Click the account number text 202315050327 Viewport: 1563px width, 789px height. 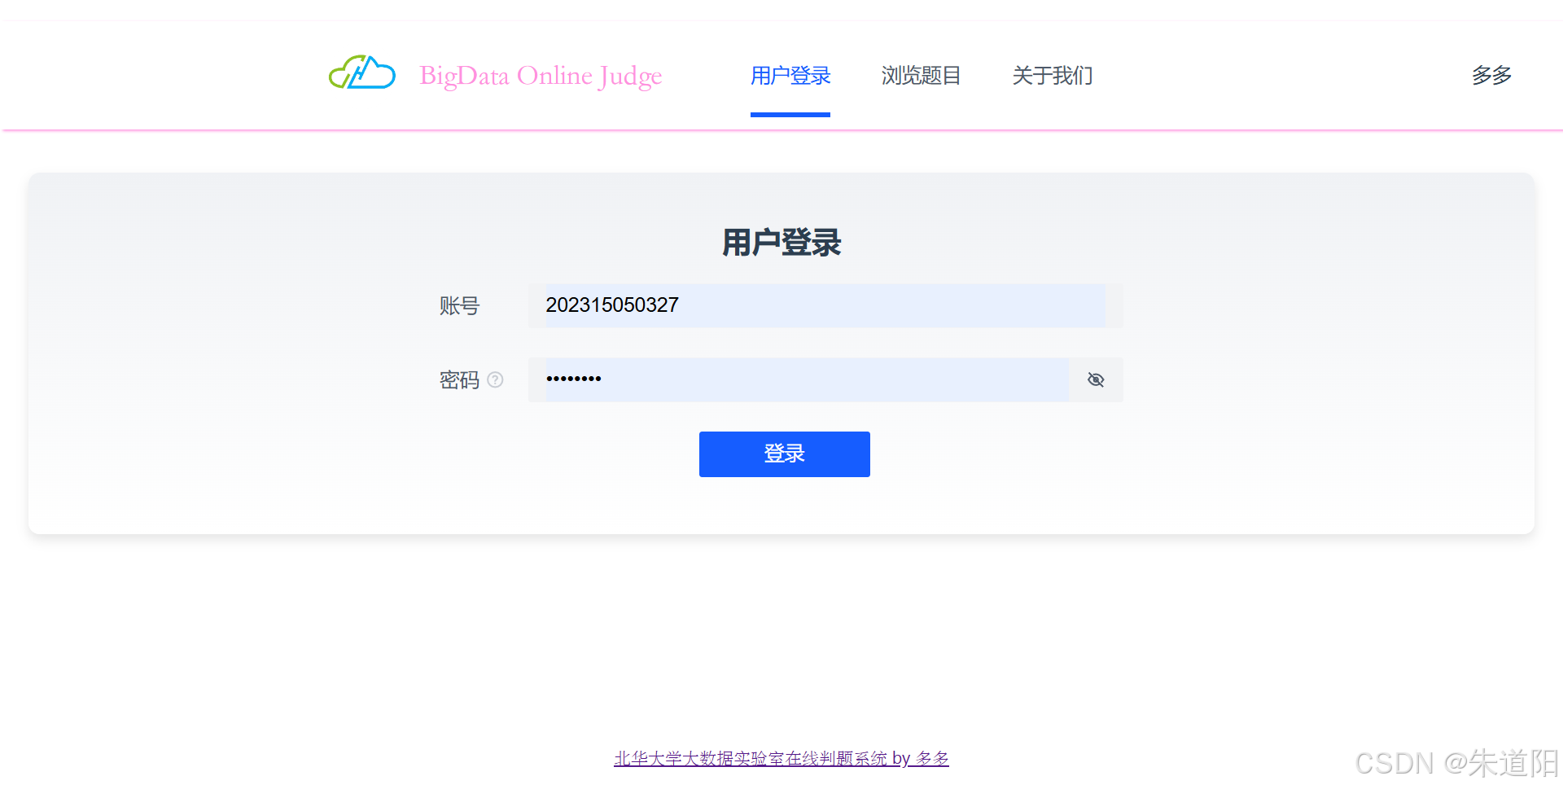[612, 305]
